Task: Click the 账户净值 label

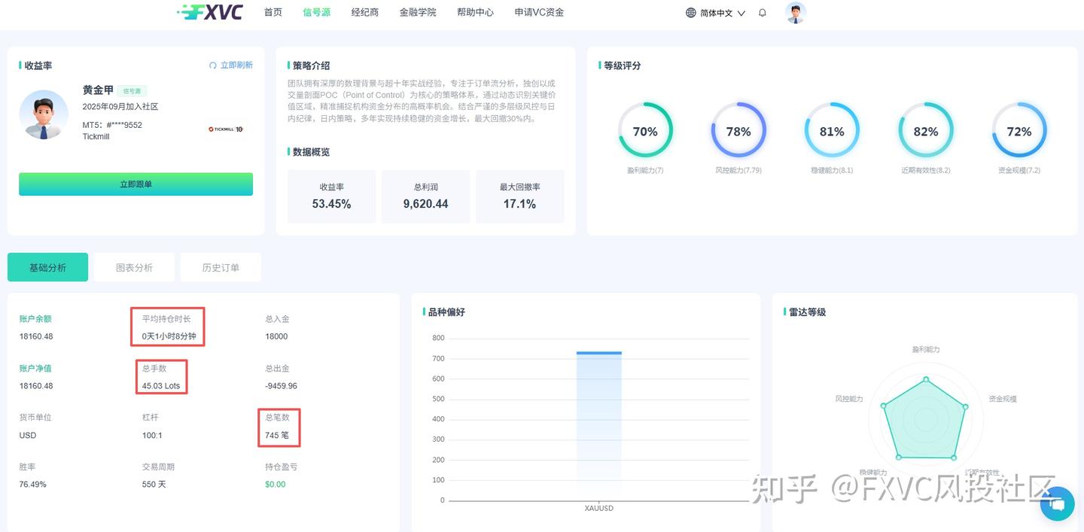Action: point(35,369)
